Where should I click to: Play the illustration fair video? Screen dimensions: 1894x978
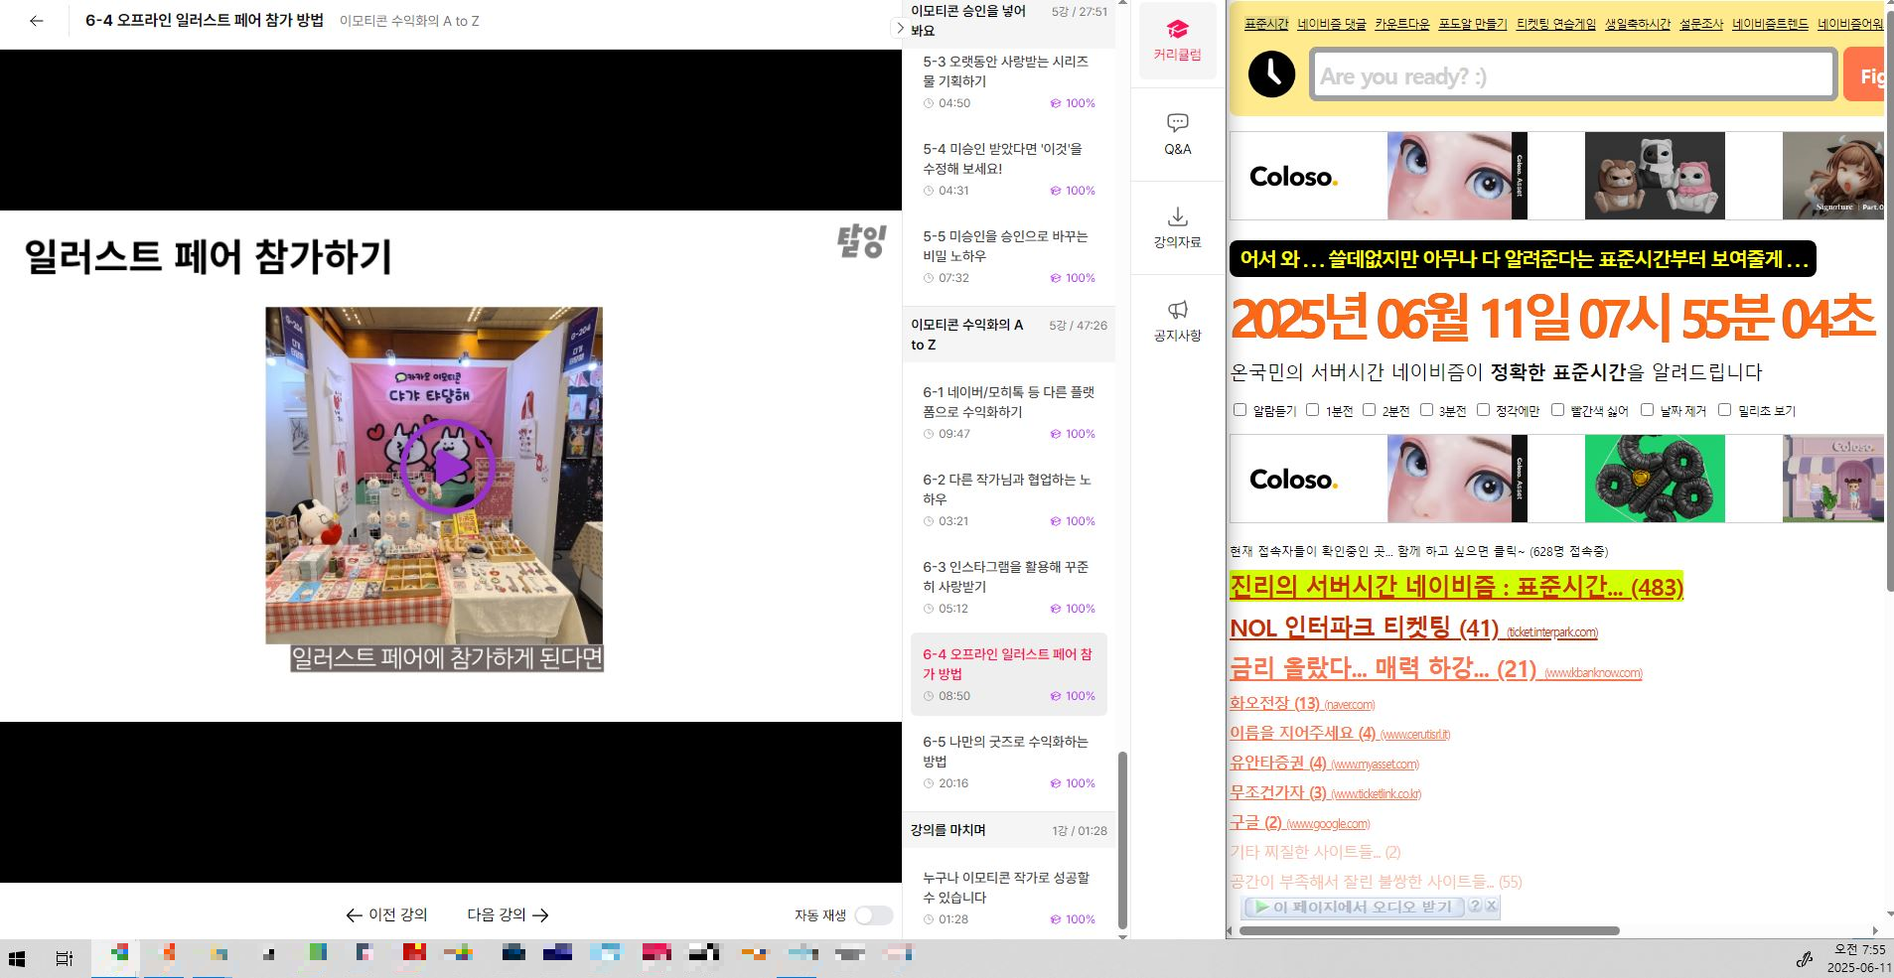(448, 467)
